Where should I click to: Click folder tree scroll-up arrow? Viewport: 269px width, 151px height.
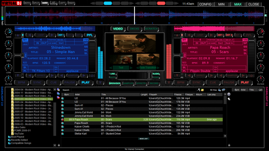click(55, 90)
